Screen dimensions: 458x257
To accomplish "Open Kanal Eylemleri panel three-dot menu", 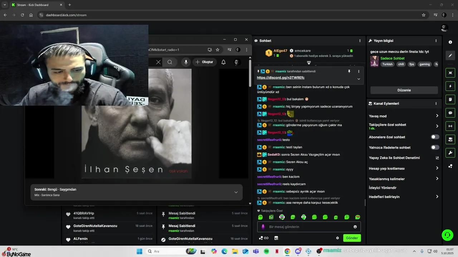I will click(x=436, y=104).
